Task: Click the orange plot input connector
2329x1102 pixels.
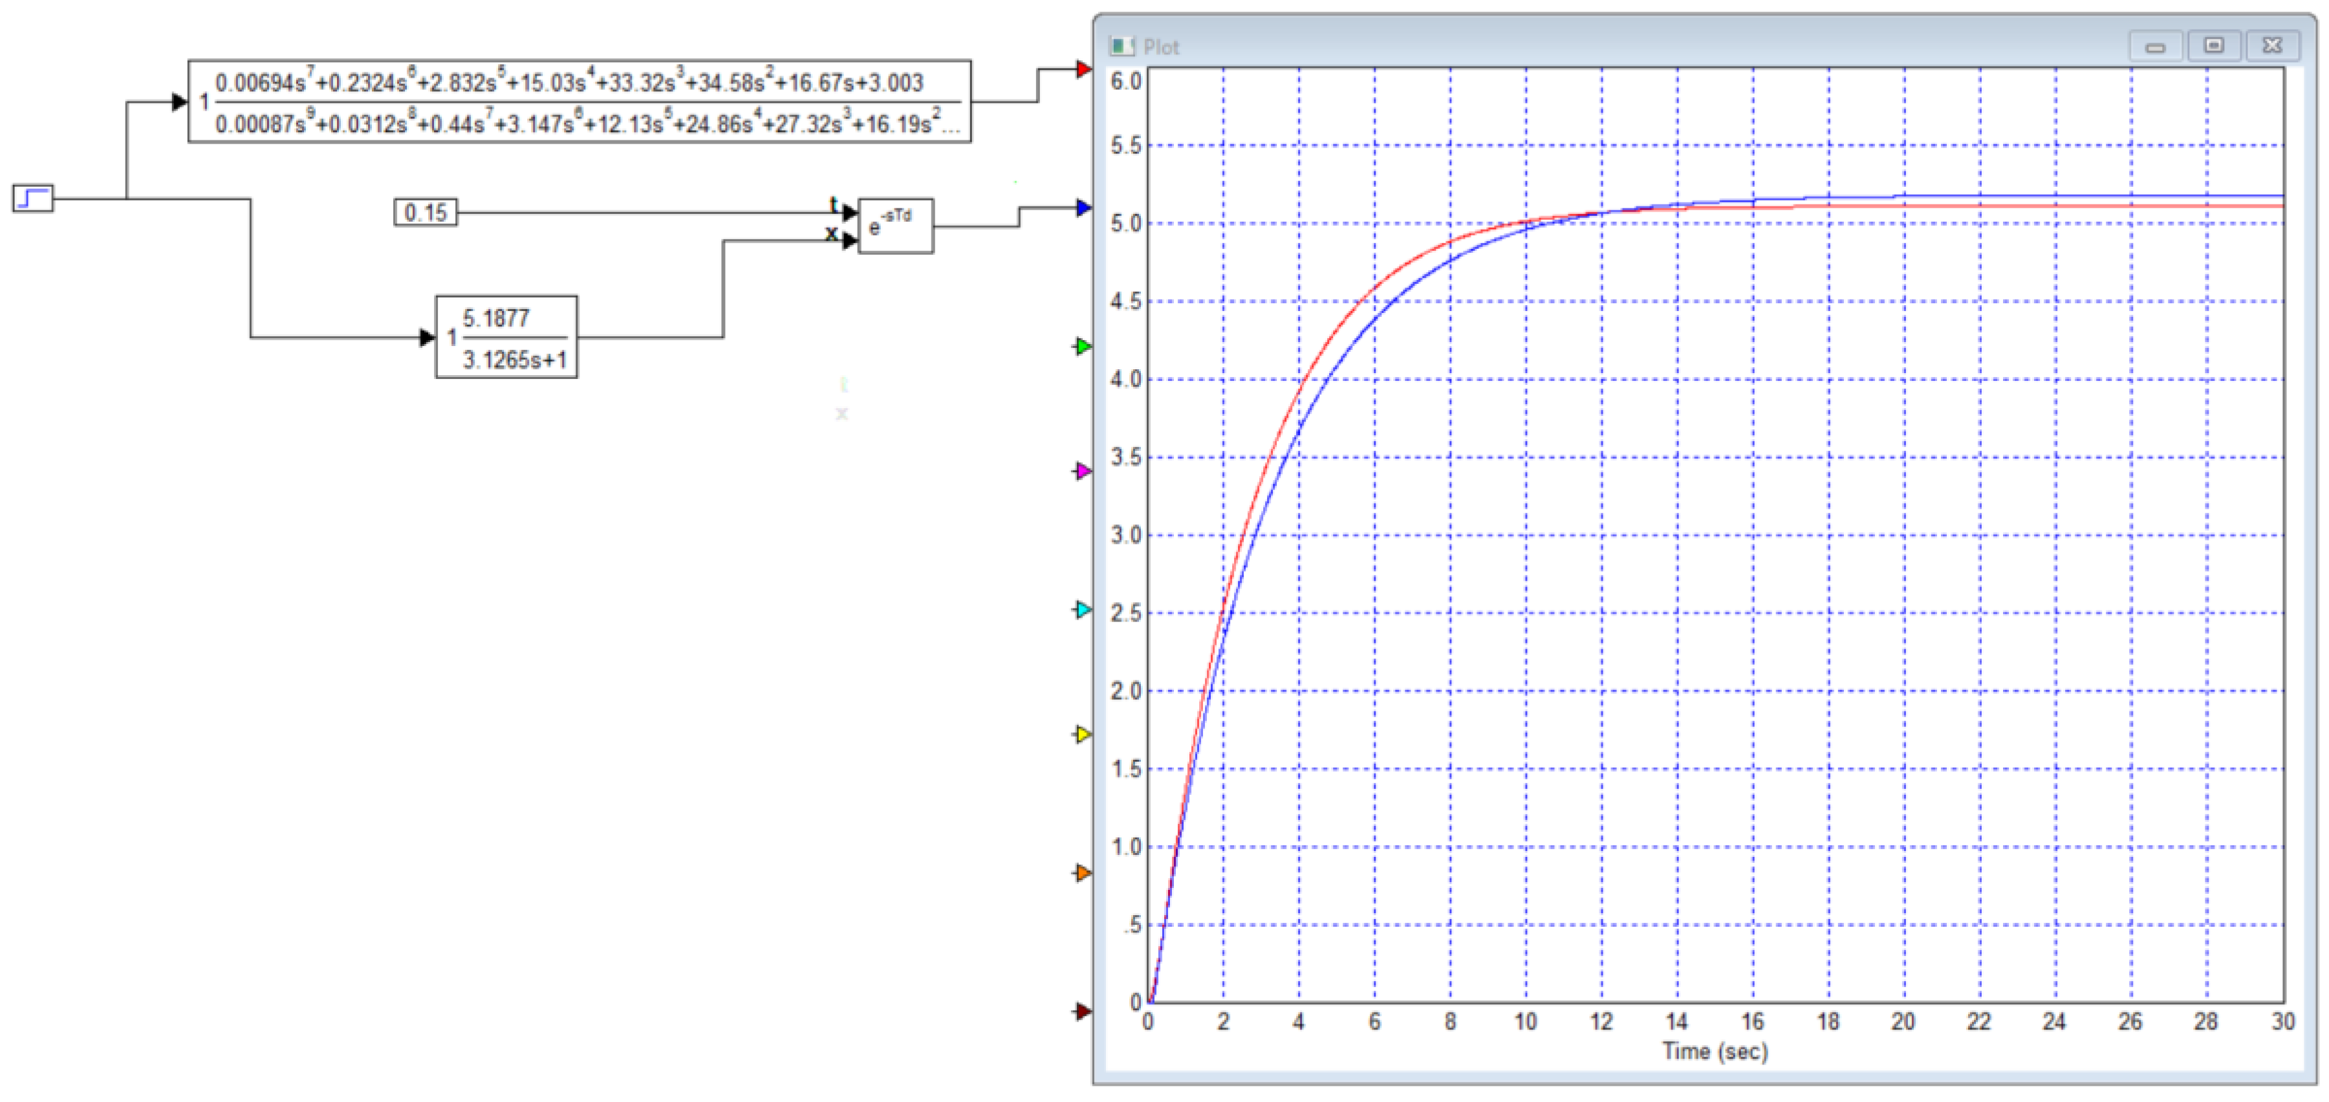Action: point(1083,872)
